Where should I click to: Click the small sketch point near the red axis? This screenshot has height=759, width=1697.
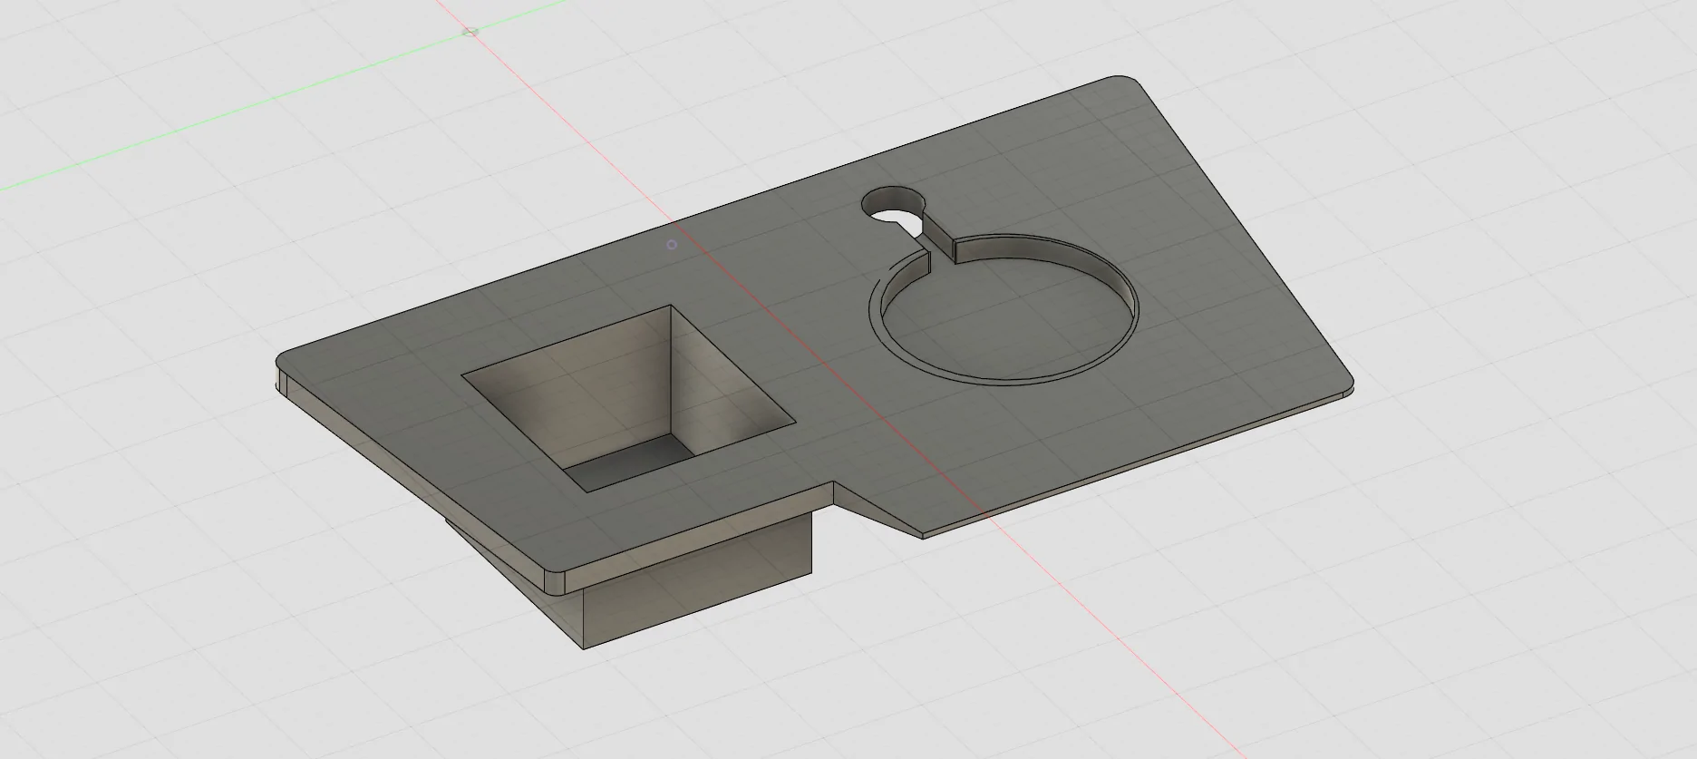click(671, 245)
